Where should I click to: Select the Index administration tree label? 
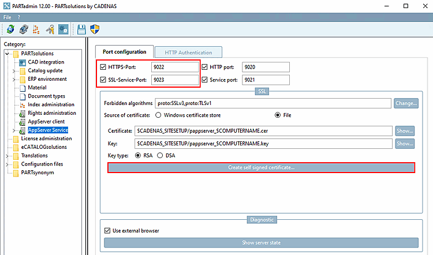click(x=51, y=104)
